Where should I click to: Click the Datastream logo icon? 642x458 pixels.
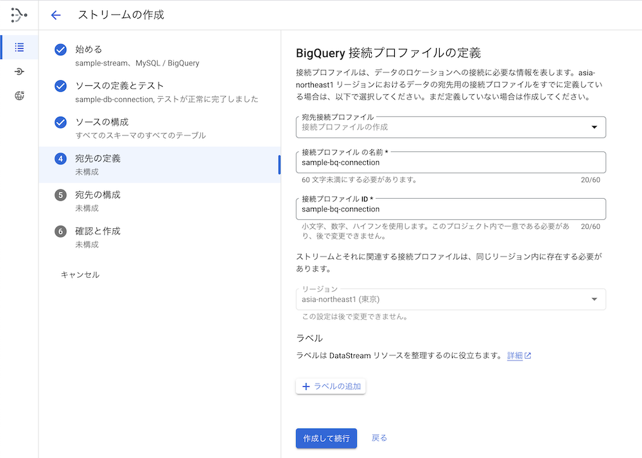tap(19, 15)
